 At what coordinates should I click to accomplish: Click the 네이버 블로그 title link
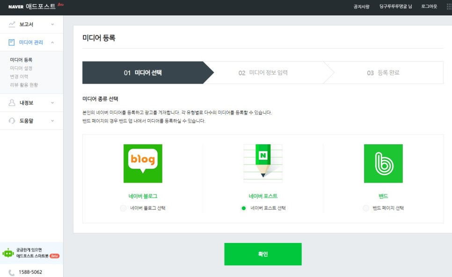coord(143,196)
